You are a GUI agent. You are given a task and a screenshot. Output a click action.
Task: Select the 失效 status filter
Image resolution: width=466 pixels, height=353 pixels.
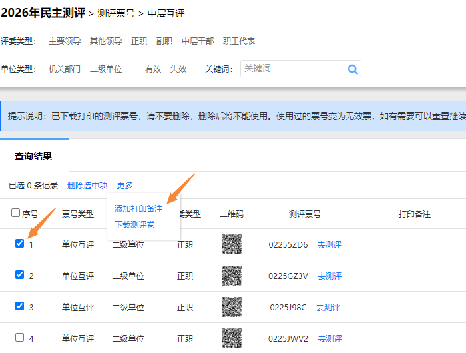(x=178, y=69)
